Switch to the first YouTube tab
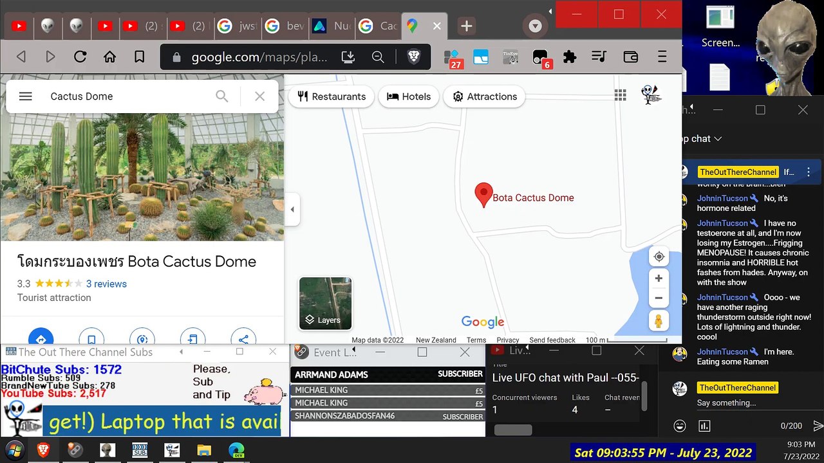Screen dimensions: 824x463 (19, 26)
